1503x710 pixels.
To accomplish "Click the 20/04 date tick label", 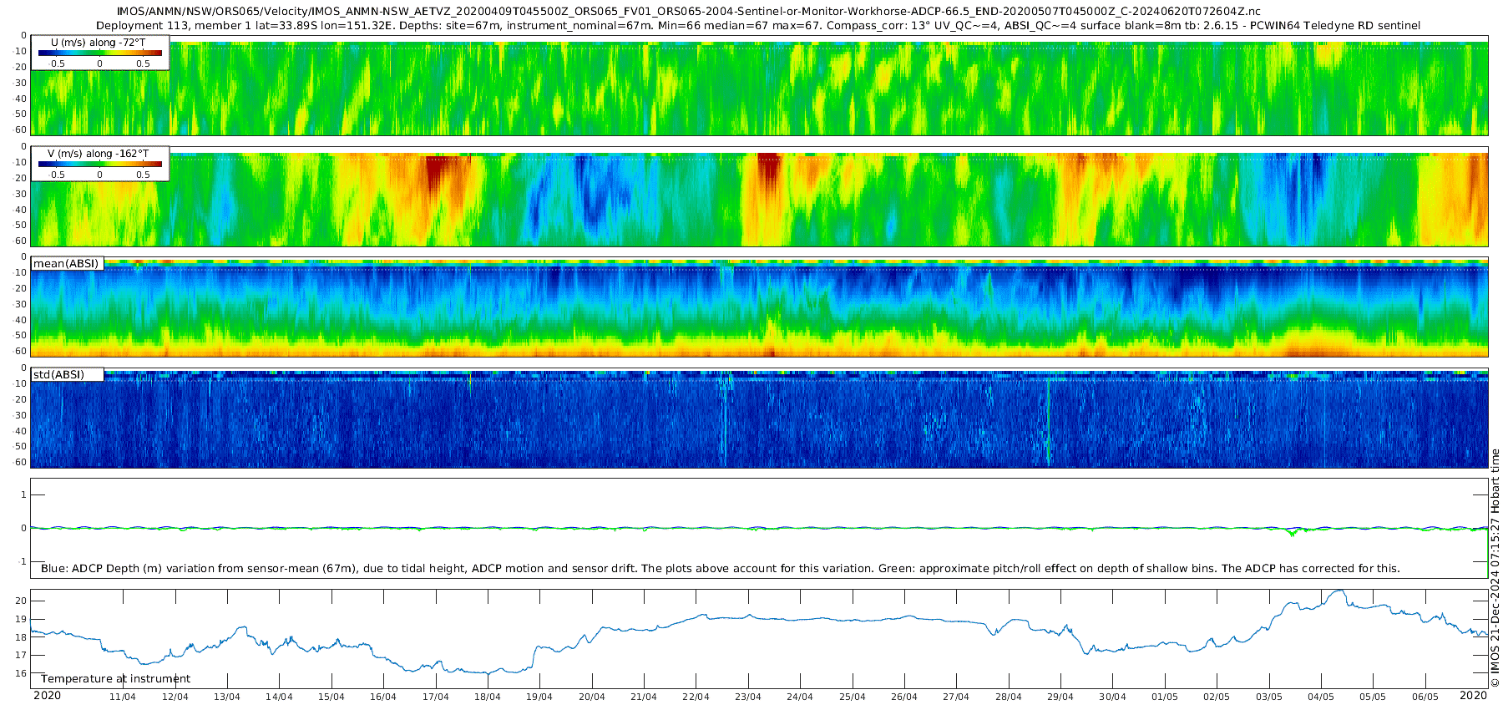I will pyautogui.click(x=591, y=697).
